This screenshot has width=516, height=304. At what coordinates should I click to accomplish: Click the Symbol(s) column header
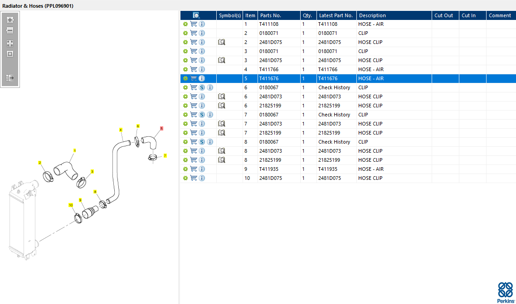(230, 15)
